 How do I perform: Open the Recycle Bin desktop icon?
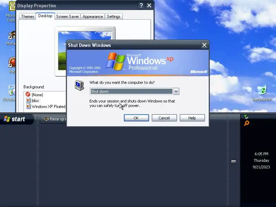262,93
